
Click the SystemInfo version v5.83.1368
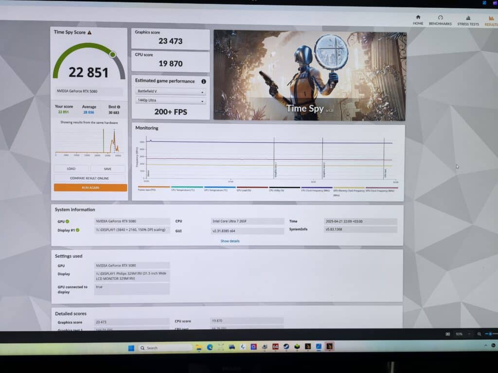tap(360, 229)
